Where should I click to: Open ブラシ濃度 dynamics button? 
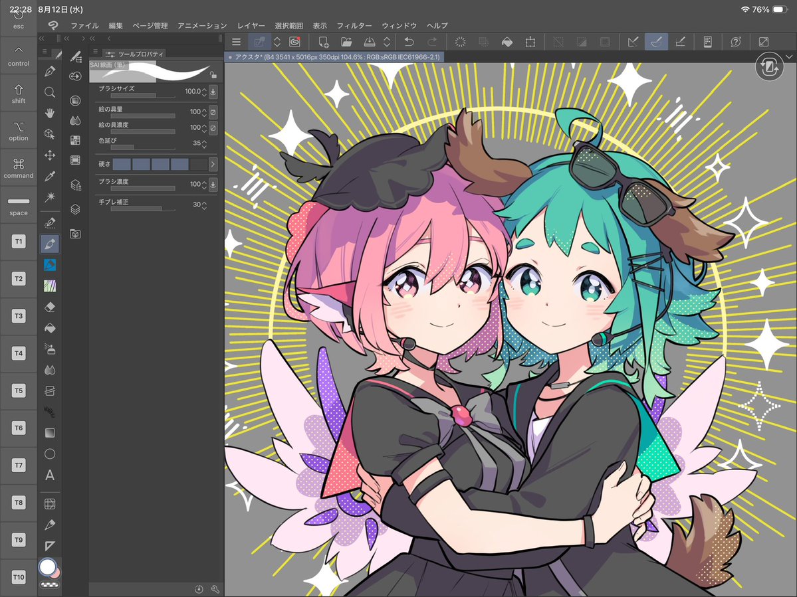(x=213, y=184)
